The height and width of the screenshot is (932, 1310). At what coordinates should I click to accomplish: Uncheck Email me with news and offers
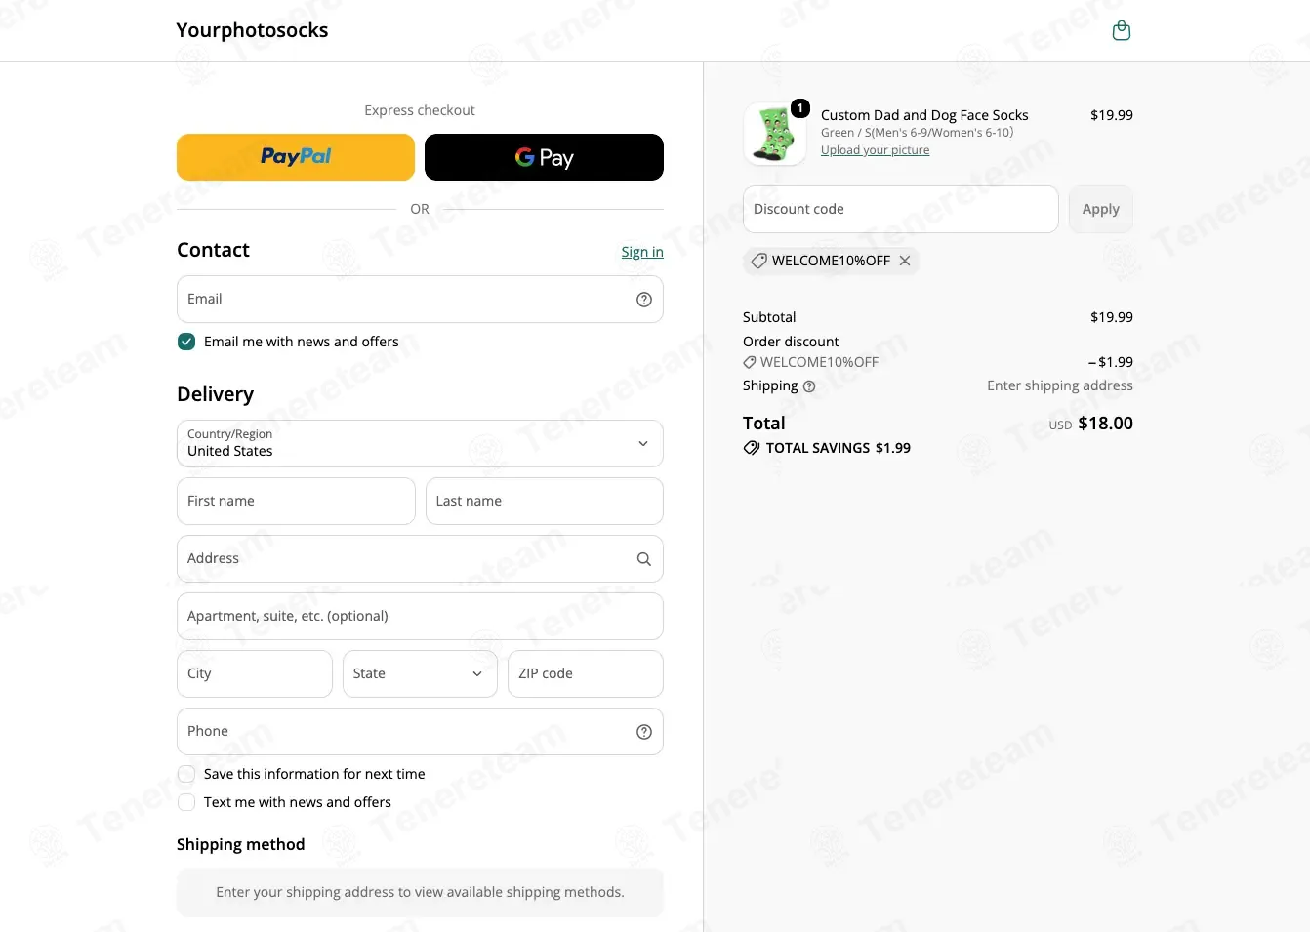click(x=186, y=342)
